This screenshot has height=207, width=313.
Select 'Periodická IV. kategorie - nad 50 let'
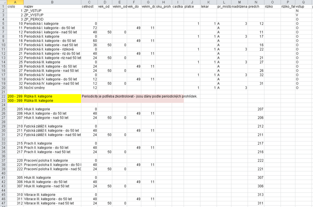(52, 84)
